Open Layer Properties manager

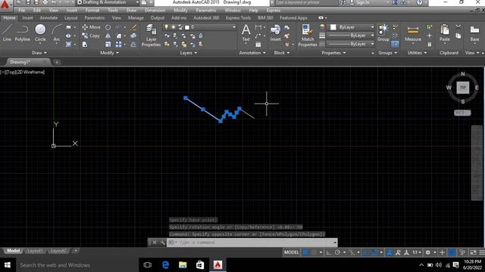pyautogui.click(x=151, y=36)
